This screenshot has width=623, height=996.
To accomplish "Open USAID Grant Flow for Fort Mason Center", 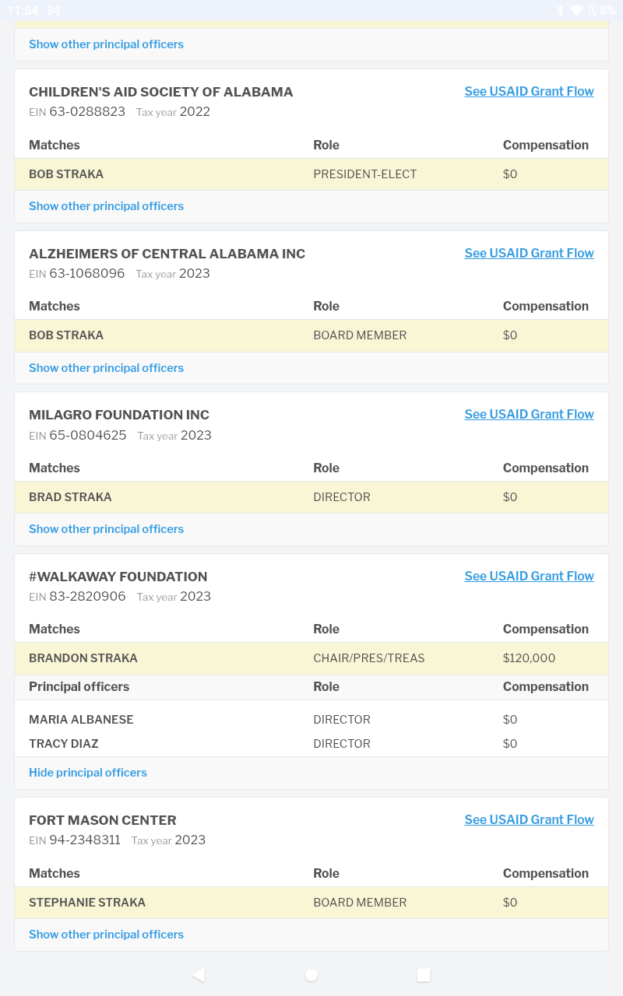I will point(529,819).
